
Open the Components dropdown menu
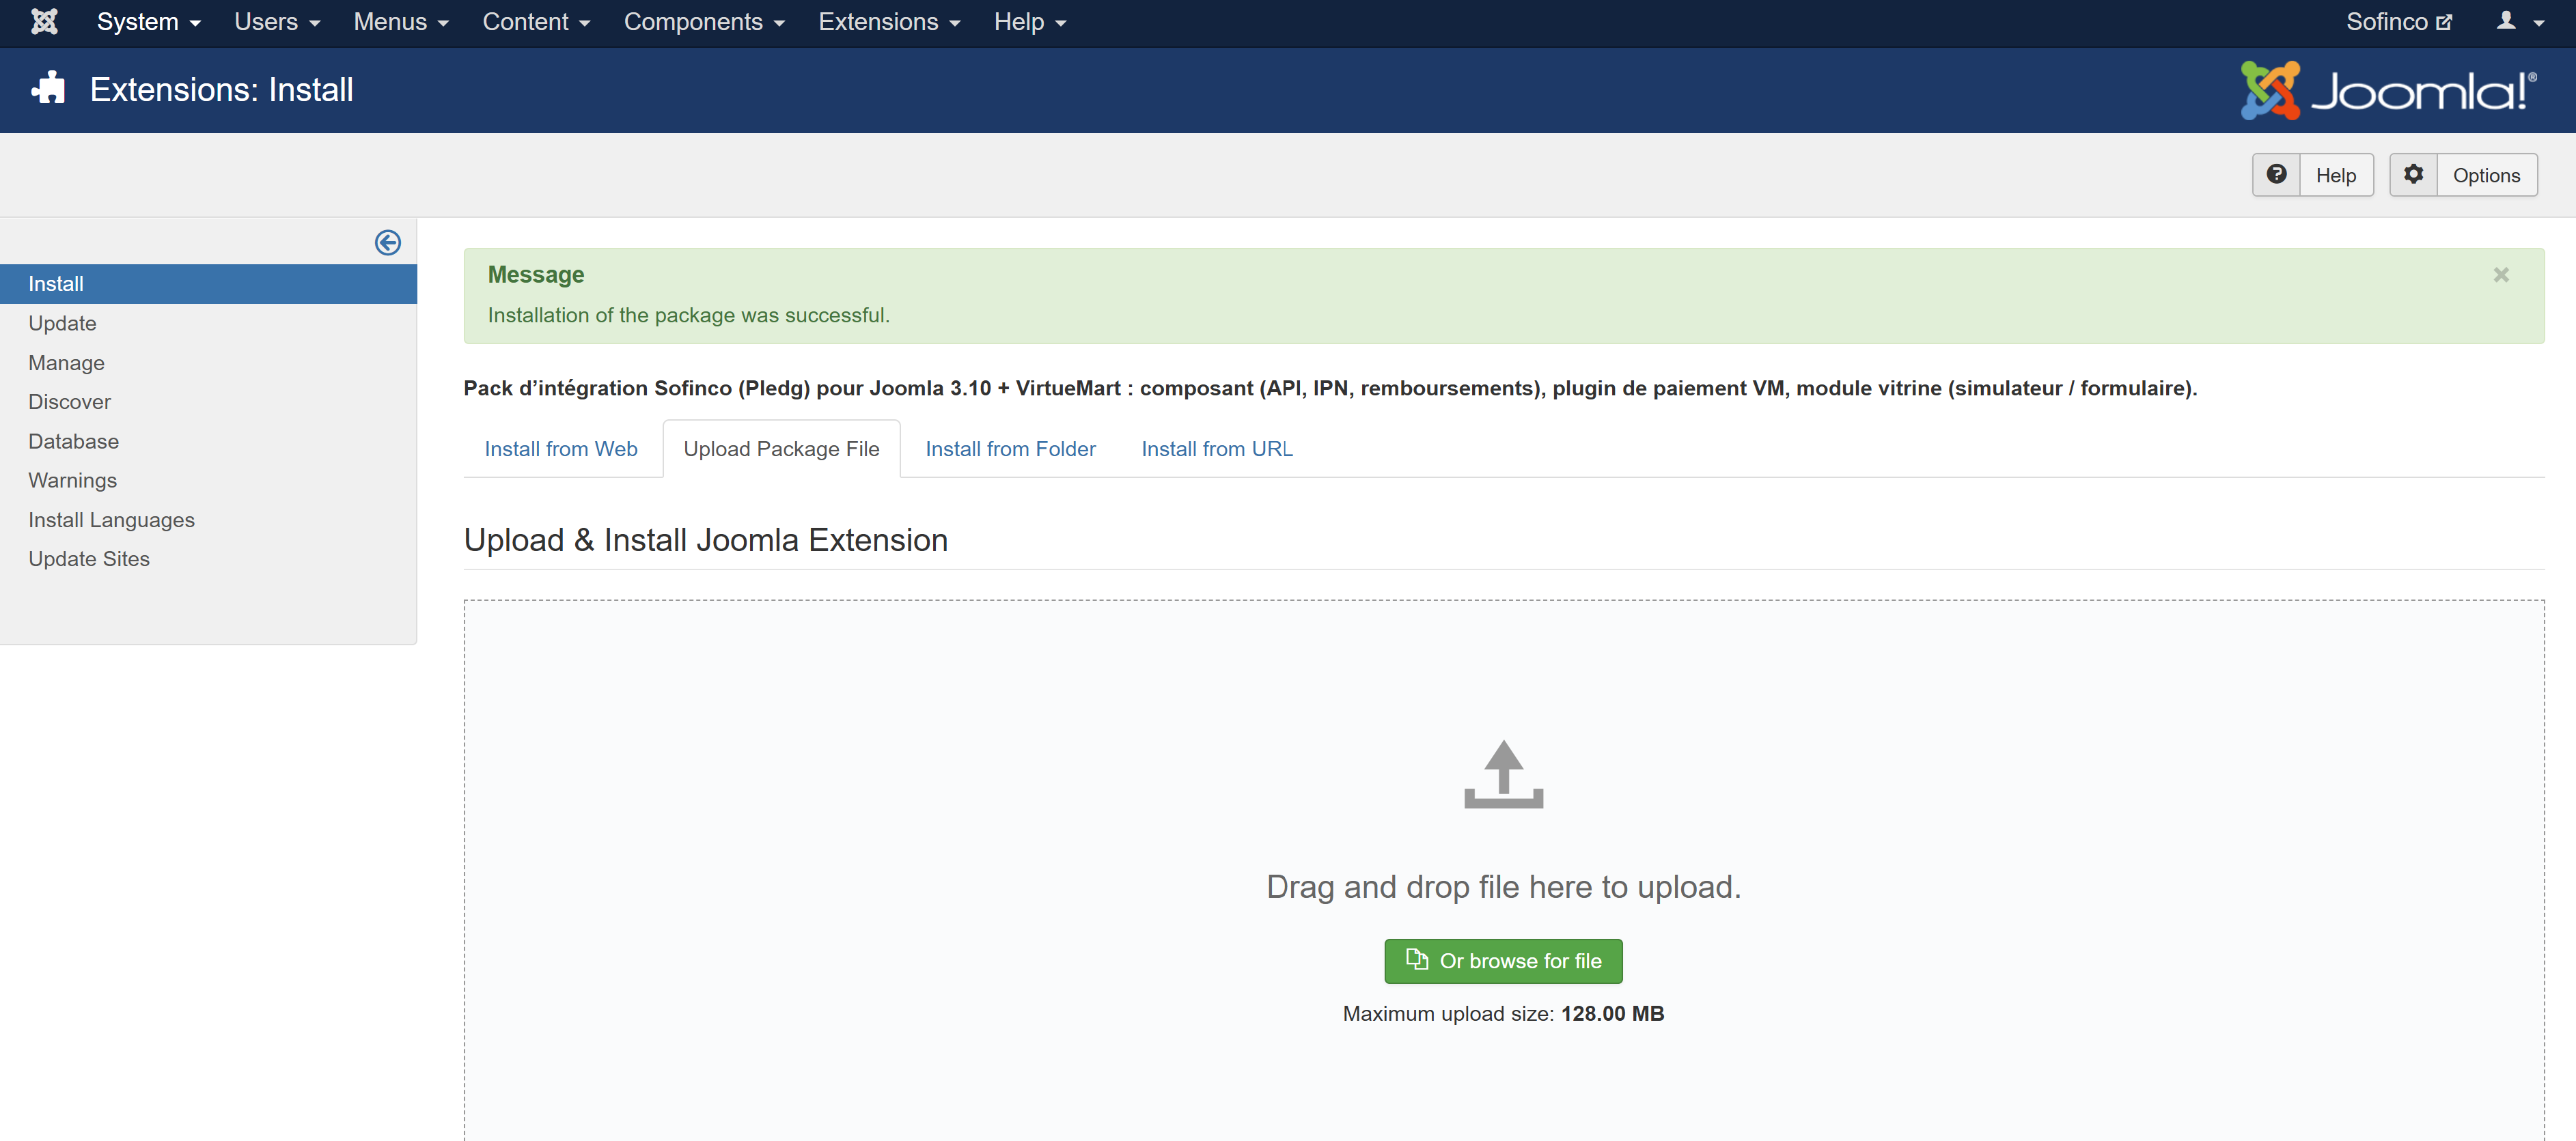(703, 22)
